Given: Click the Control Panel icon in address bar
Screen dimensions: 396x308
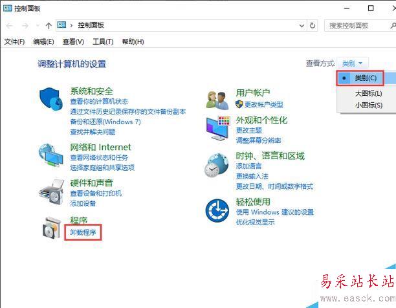Looking at the screenshot, I should (62, 25).
